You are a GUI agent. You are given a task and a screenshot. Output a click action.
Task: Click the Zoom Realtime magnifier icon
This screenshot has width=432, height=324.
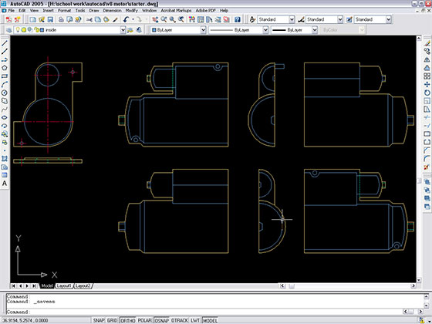click(x=164, y=19)
